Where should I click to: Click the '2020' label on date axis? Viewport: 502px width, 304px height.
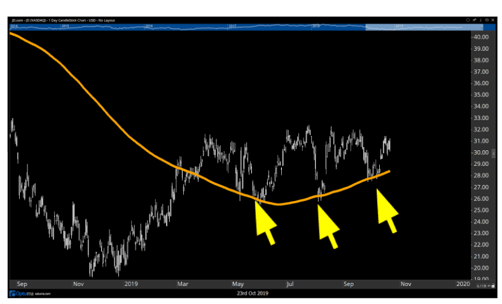click(463, 284)
